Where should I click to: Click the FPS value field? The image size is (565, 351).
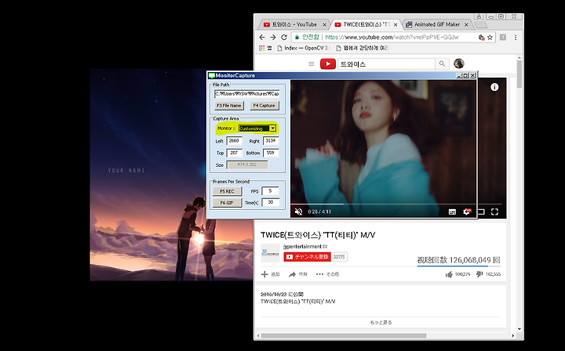270,191
